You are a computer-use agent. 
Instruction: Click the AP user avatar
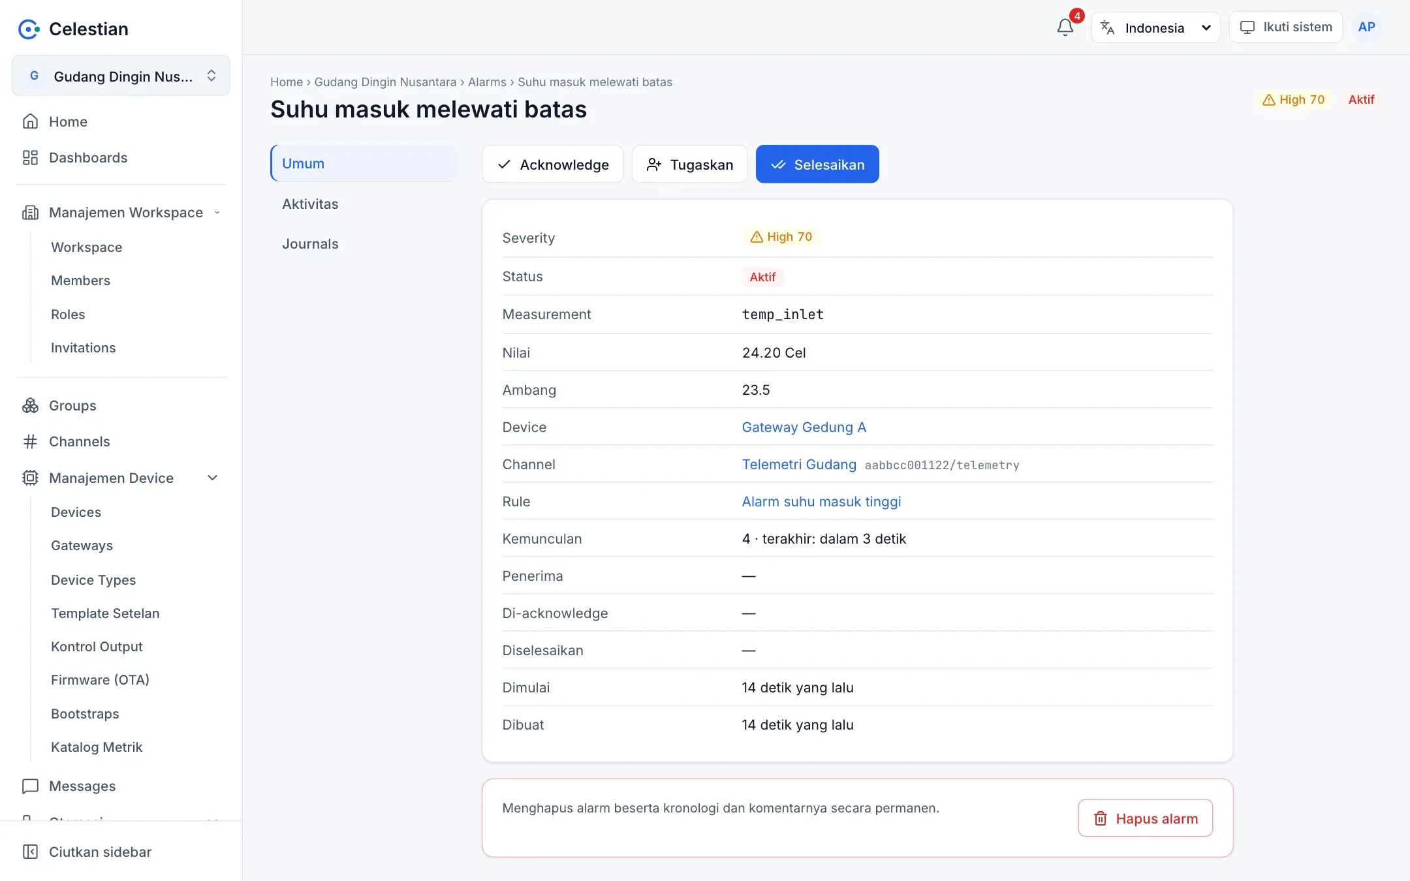coord(1366,27)
